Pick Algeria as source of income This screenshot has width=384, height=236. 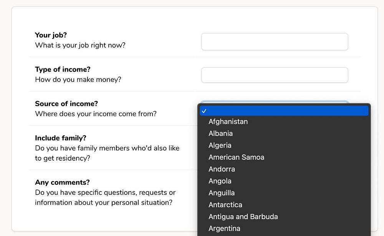220,145
